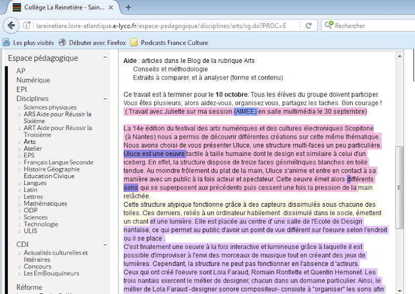Viewport: 415px width, 294px height.
Task: Open the history dropdown in the URL bar
Action: click(x=296, y=25)
